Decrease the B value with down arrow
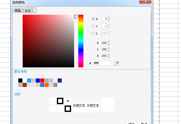 tap(109, 57)
